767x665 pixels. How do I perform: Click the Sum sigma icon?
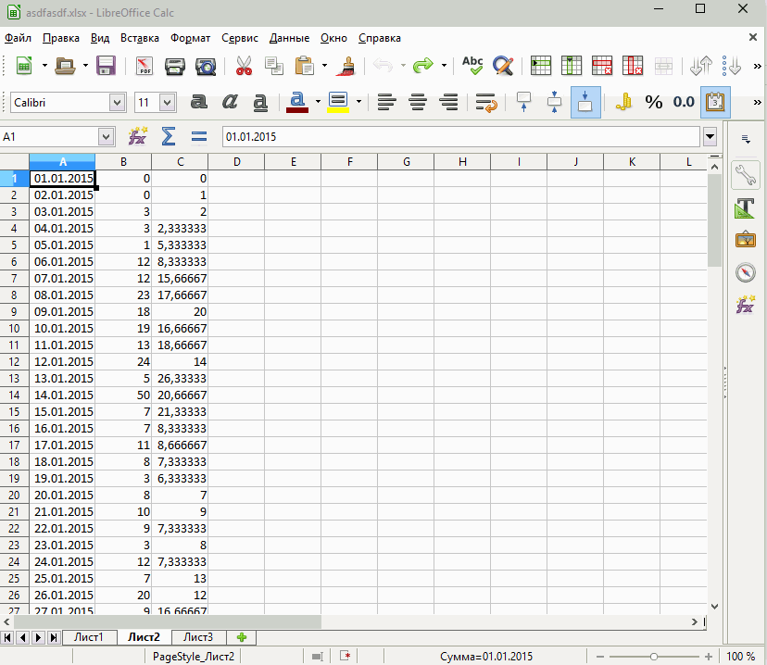point(168,137)
